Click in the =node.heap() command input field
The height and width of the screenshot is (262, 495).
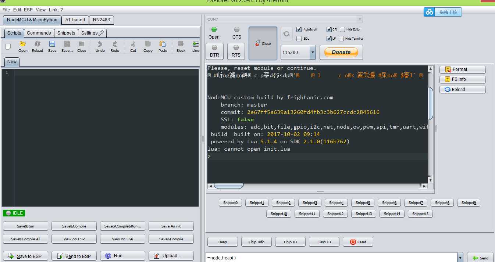(331, 258)
